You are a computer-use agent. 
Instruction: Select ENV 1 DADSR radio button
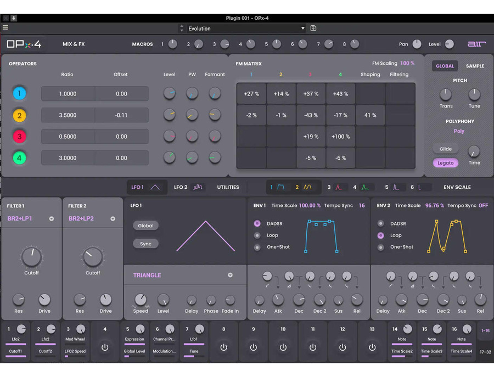pyautogui.click(x=257, y=223)
